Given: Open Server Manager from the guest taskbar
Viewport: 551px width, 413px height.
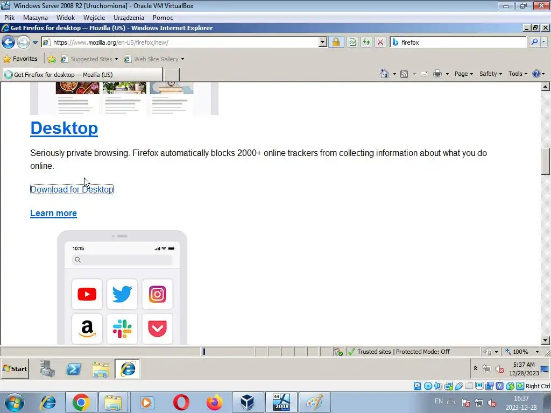Looking at the screenshot, I should 47,369.
